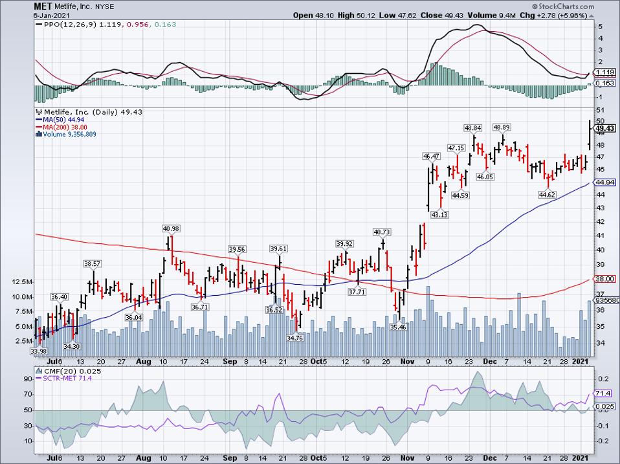
Task: Click the red 0.956 PPO signal value
Action: pos(138,25)
